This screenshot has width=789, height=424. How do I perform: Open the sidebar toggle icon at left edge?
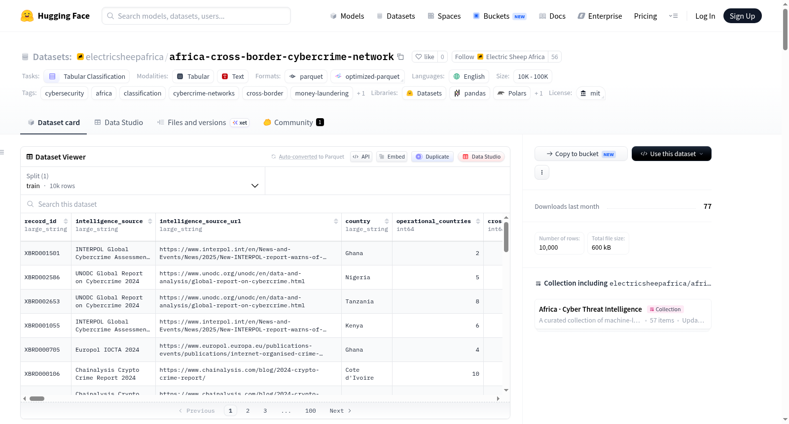click(2, 152)
